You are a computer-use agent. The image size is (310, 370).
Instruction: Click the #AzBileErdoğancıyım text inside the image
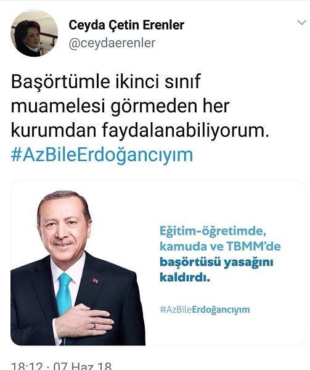point(205,310)
